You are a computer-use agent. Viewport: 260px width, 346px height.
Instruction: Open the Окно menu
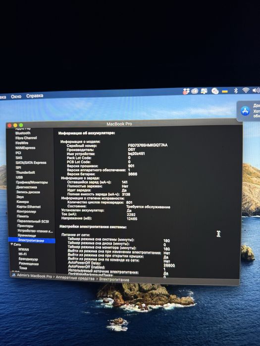click(x=16, y=97)
